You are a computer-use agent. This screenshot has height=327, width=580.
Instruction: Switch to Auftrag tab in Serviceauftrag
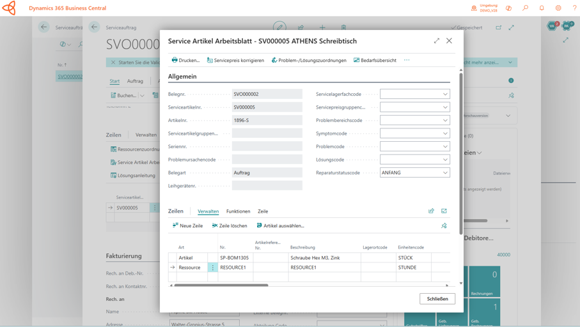[x=135, y=81]
